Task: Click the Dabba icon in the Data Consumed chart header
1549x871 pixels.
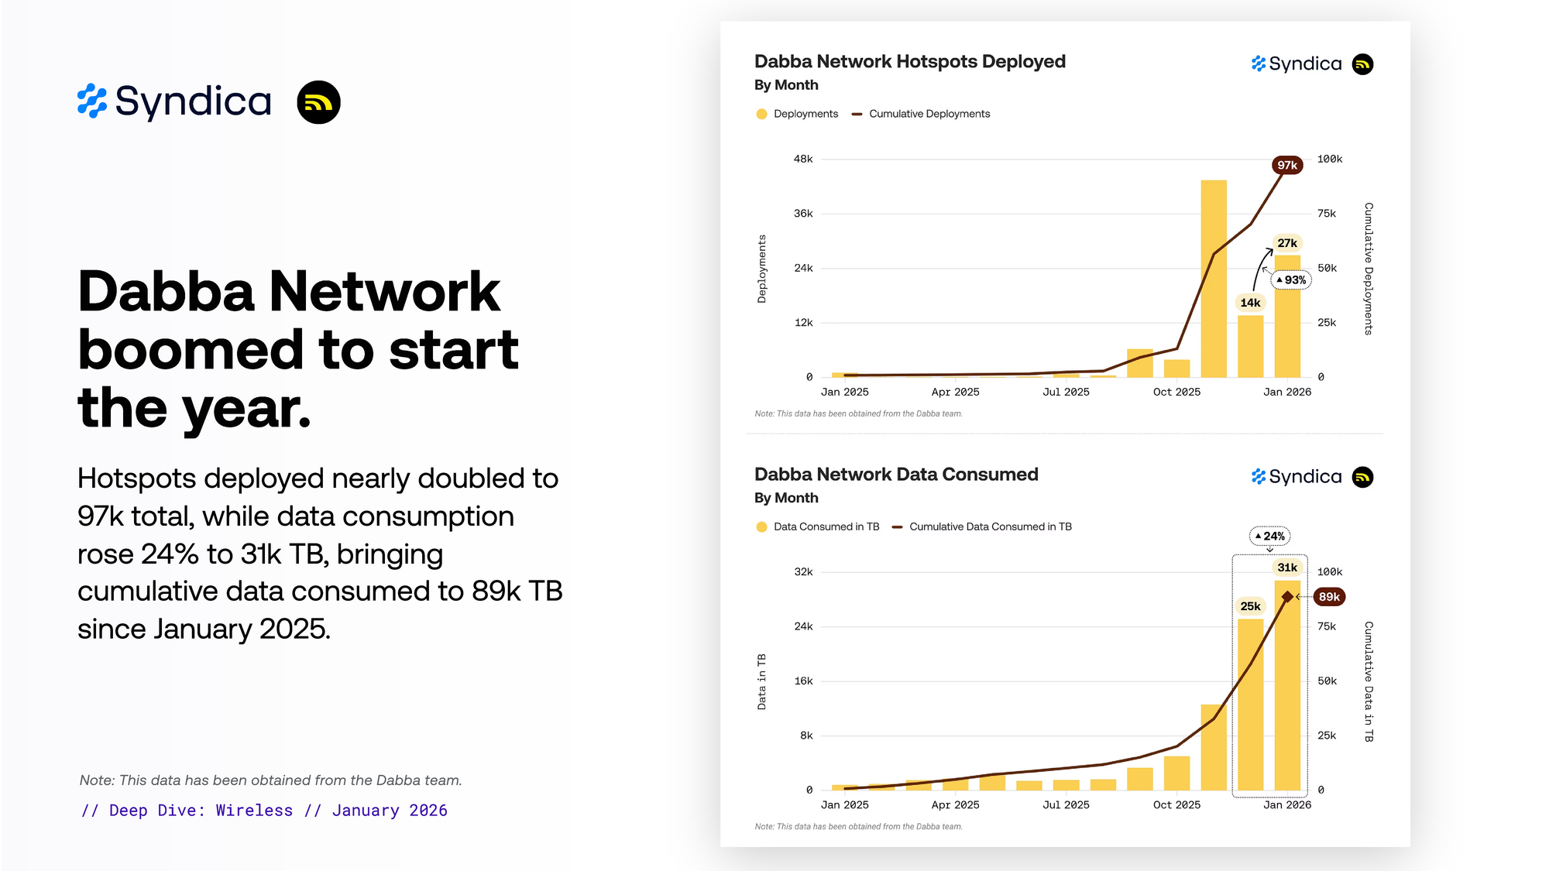Action: coord(1362,477)
